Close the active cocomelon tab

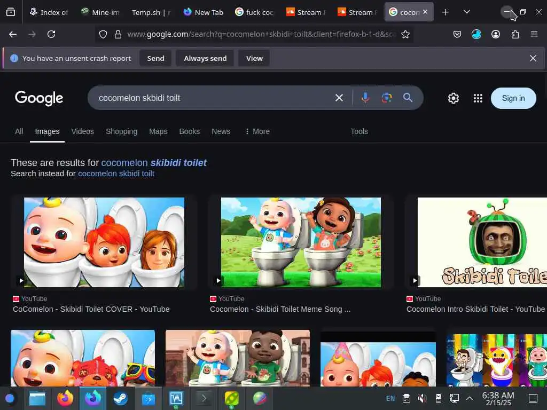pos(425,12)
